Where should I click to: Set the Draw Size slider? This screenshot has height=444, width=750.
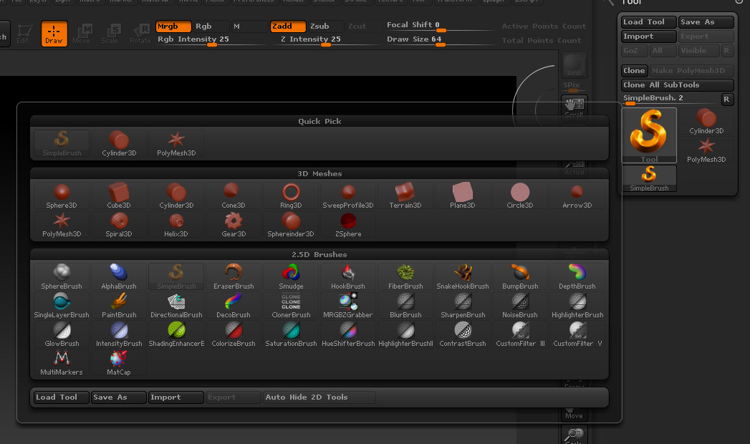tap(440, 39)
